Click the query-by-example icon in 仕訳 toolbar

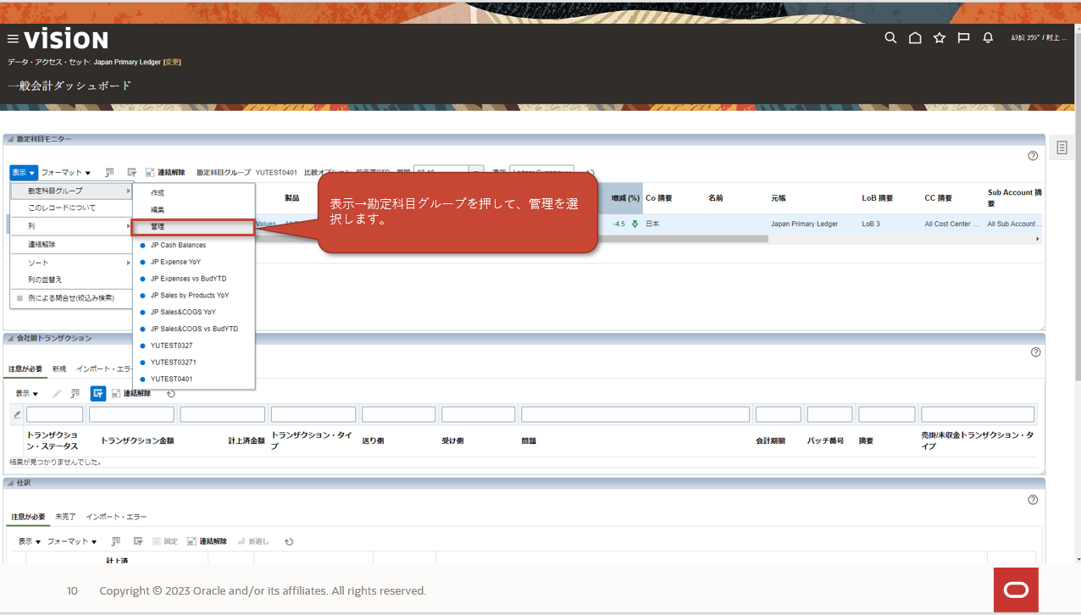[x=137, y=541]
